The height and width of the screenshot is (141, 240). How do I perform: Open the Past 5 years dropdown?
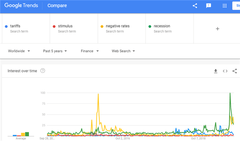55,51
